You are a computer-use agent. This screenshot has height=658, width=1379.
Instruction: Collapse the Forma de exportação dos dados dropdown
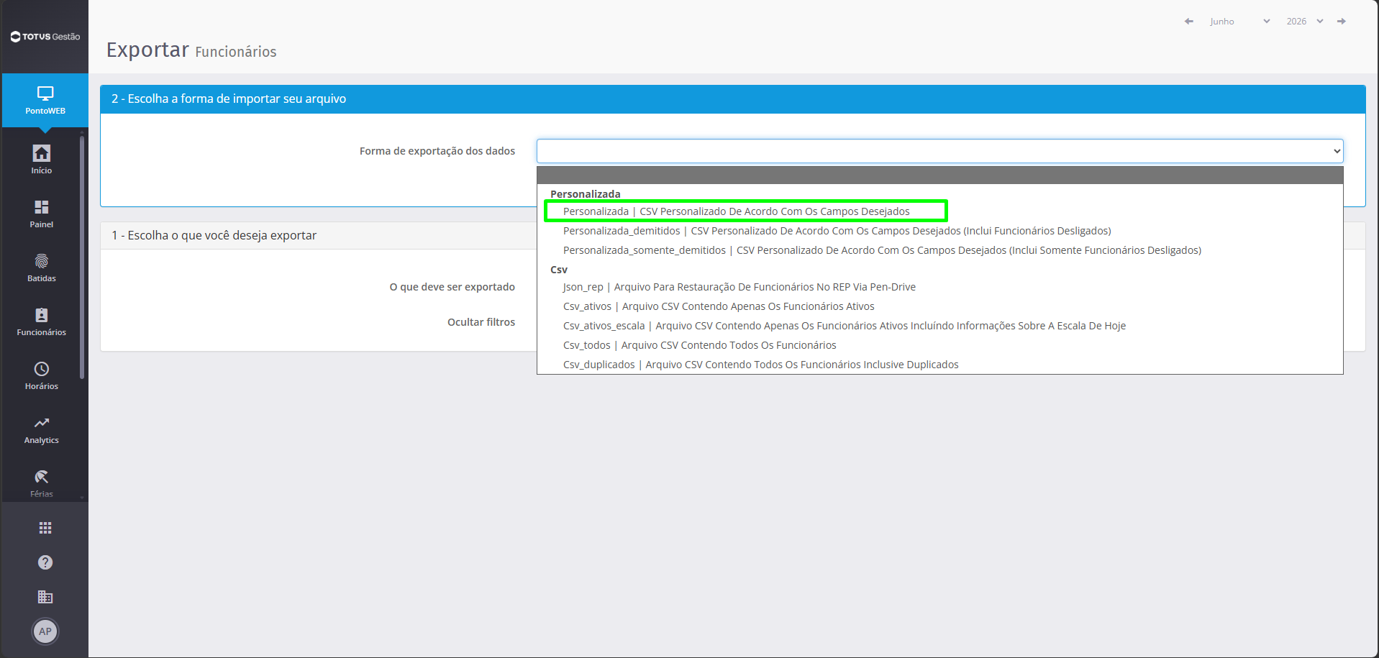click(940, 151)
